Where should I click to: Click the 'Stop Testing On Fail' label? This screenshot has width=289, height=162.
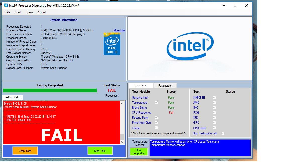pyautogui.click(x=205, y=133)
